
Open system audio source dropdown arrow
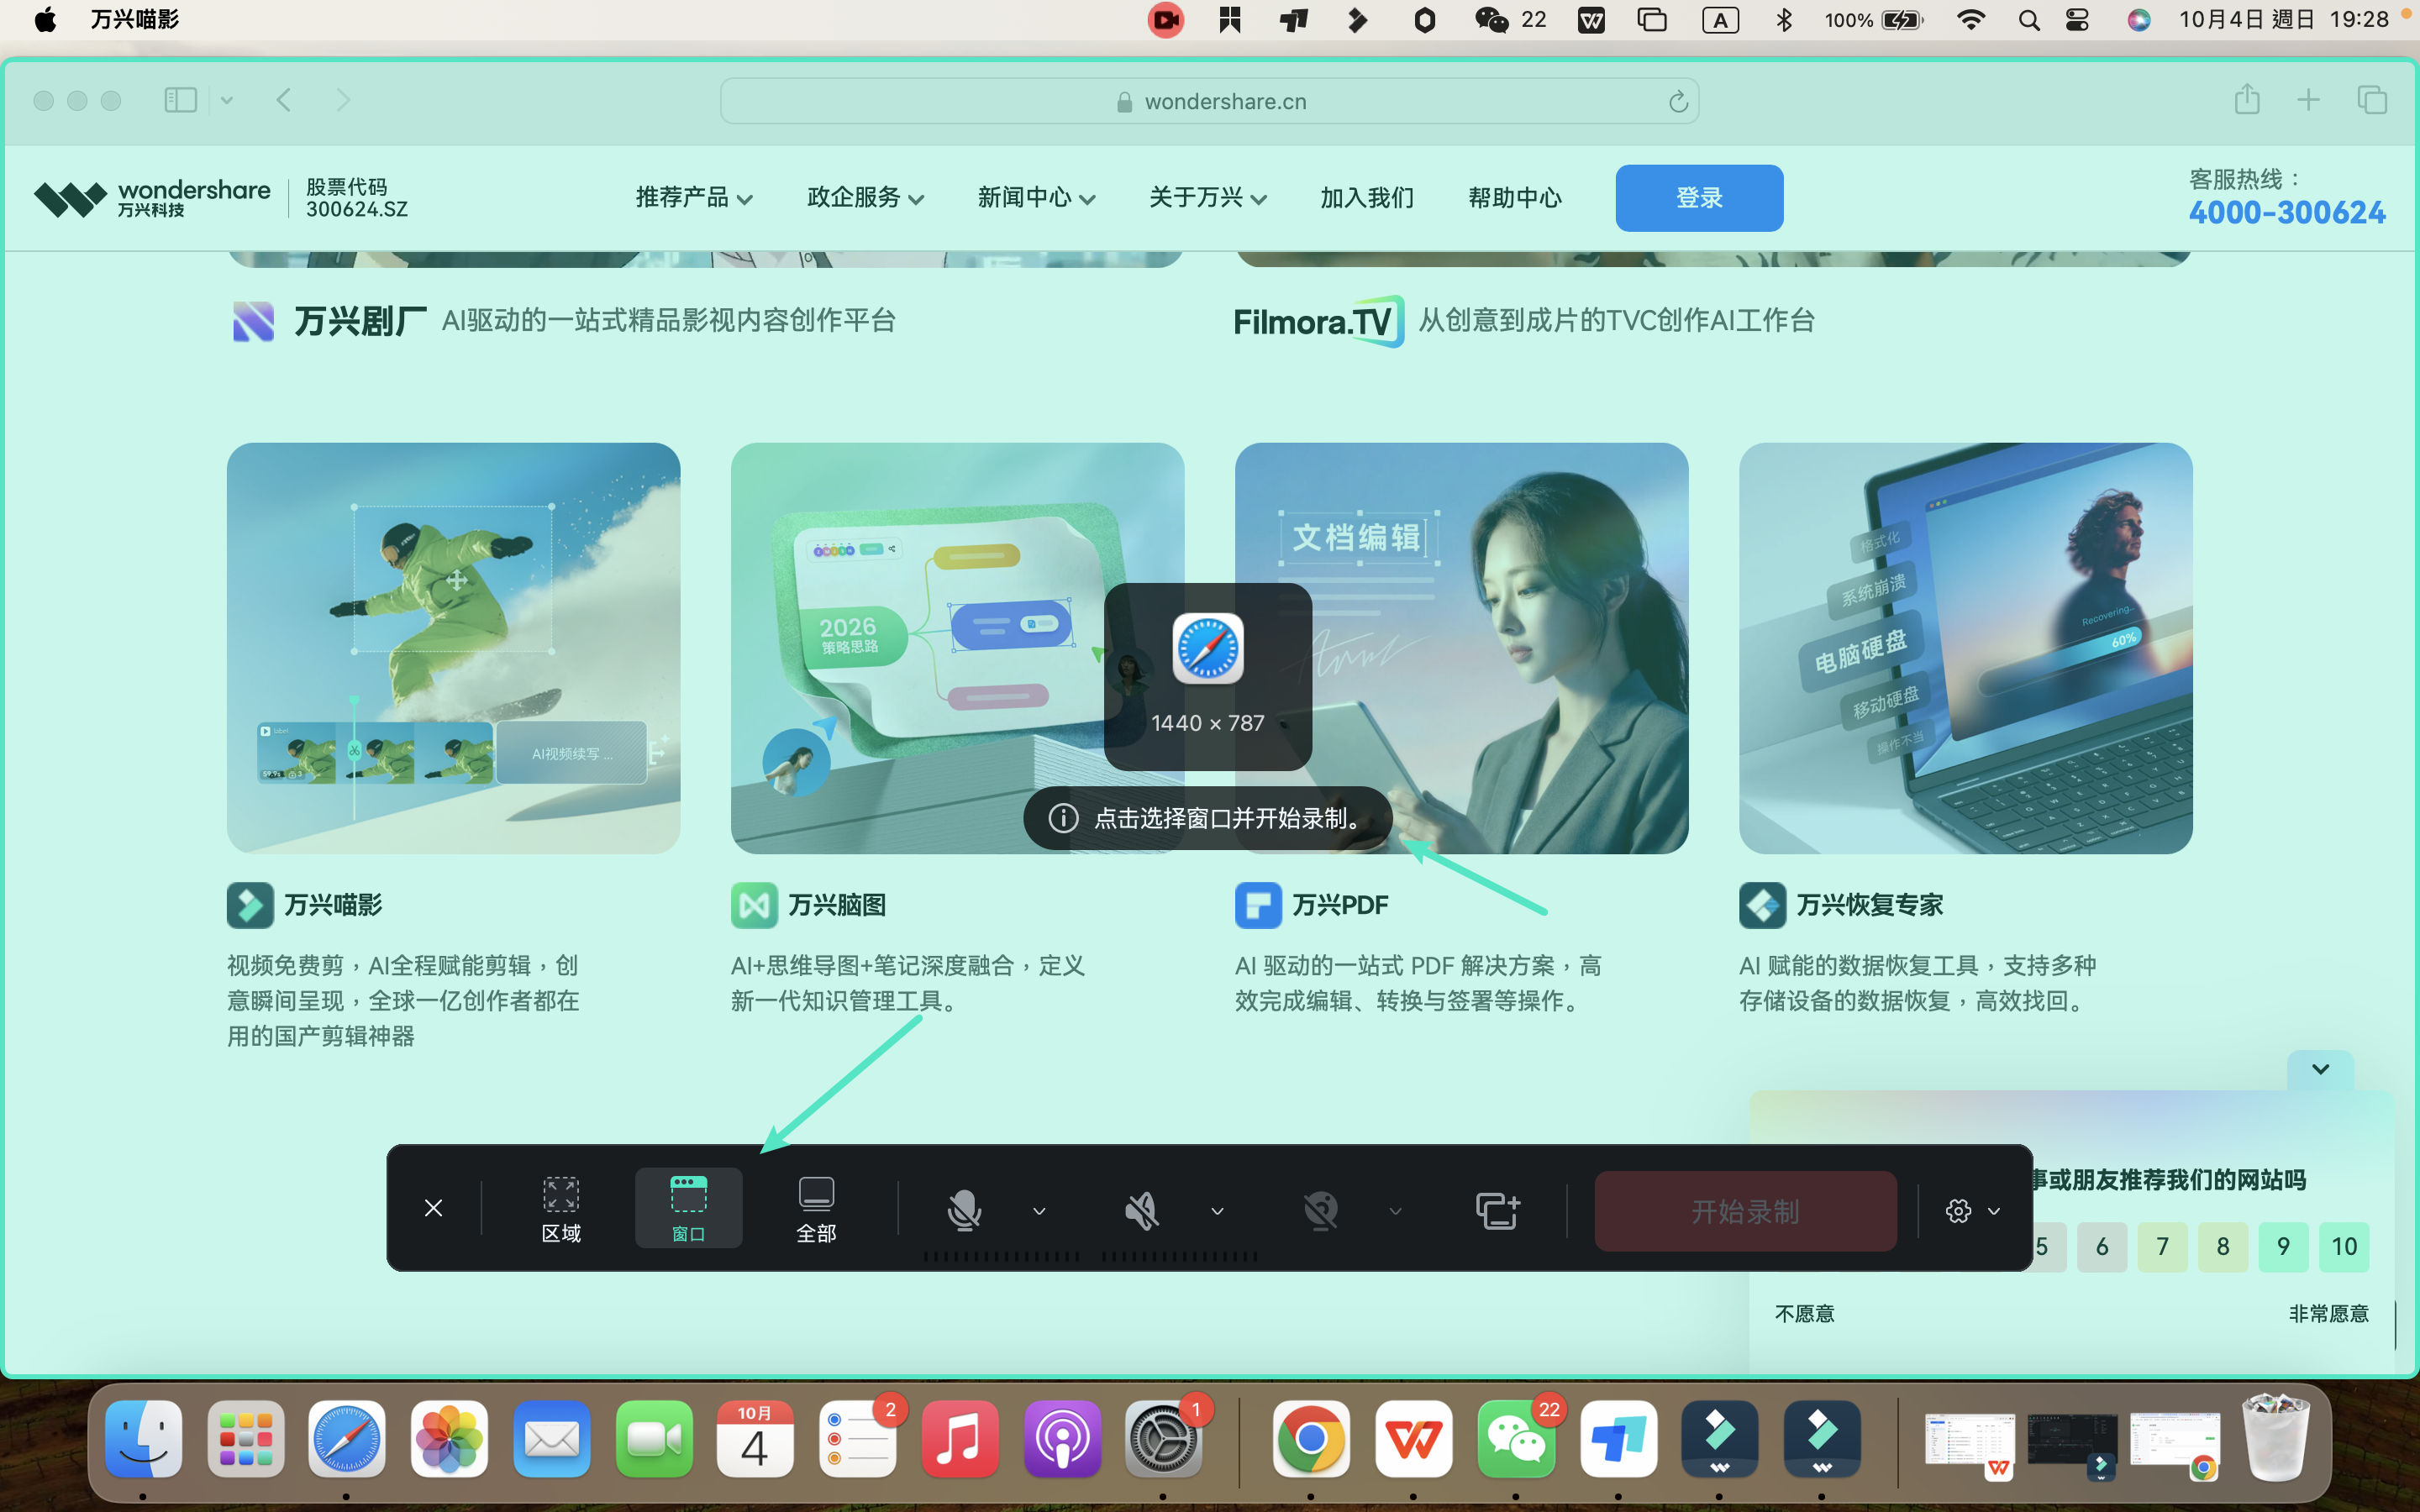pyautogui.click(x=1217, y=1211)
